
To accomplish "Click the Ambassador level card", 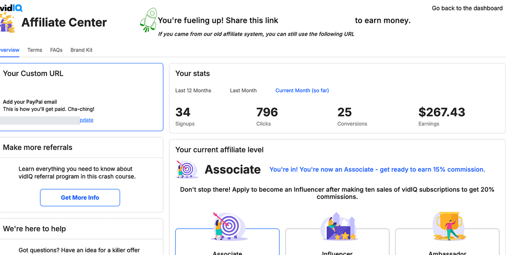I will click(x=447, y=242).
